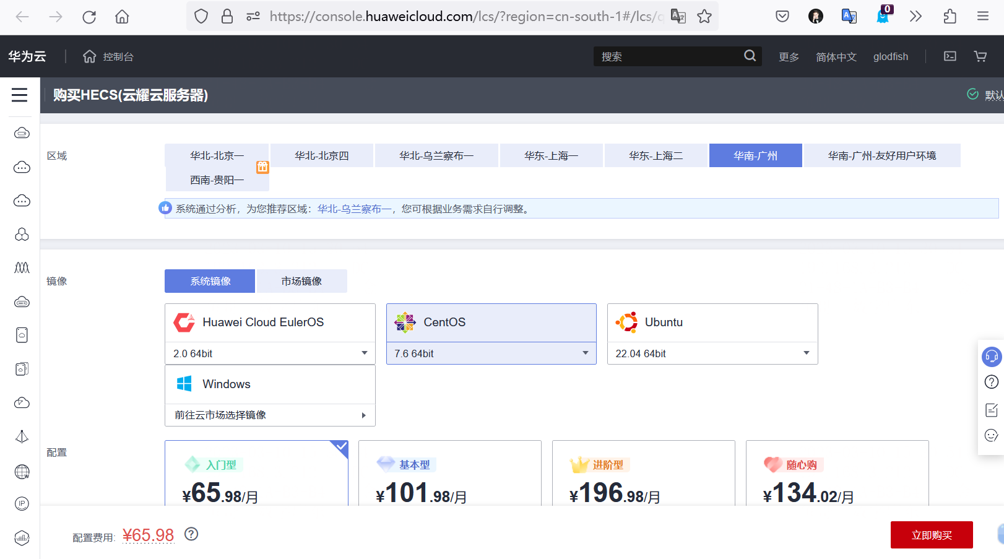Save page to Pocket
1004x559 pixels.
782,17
